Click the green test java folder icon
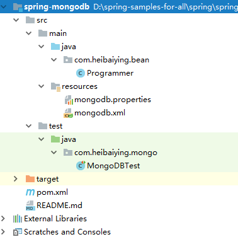The image size is (238, 244). pyautogui.click(x=55, y=139)
